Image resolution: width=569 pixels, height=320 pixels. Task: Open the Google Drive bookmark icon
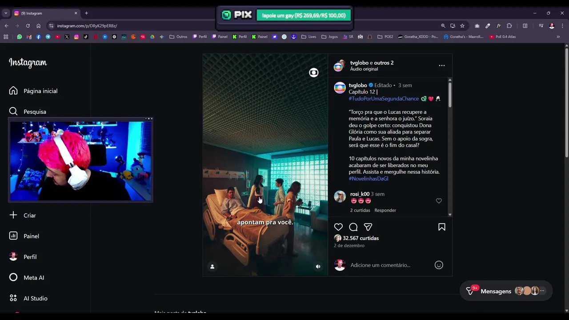click(152, 37)
